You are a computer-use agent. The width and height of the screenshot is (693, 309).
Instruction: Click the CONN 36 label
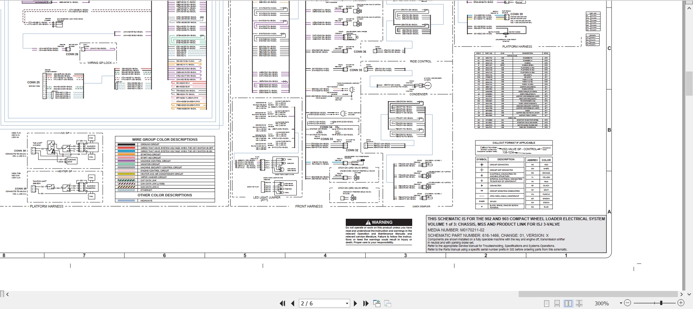360,52
